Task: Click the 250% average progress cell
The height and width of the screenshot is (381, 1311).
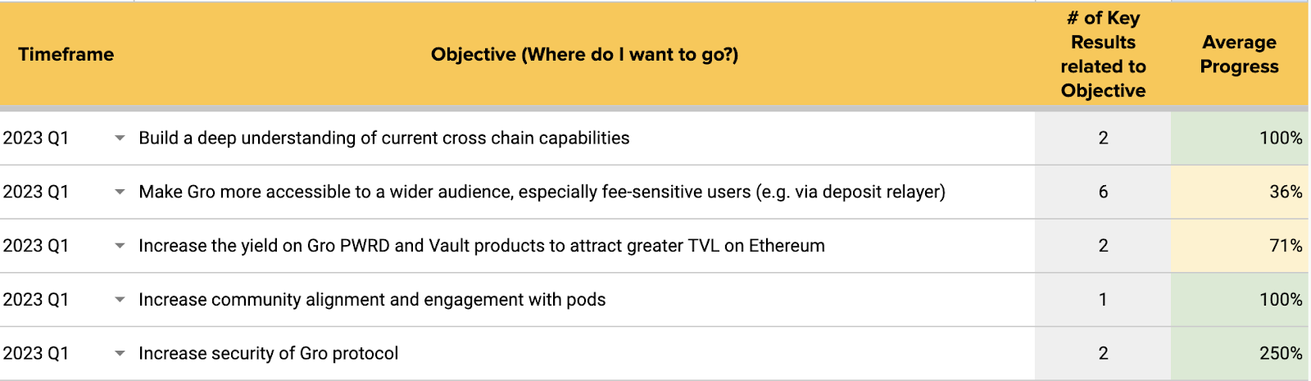Action: click(x=1239, y=354)
